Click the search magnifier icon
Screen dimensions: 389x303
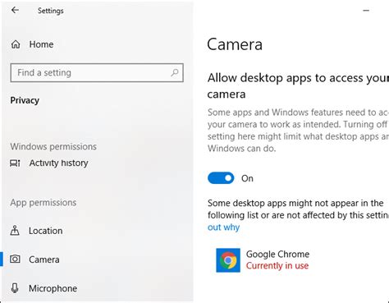point(175,72)
